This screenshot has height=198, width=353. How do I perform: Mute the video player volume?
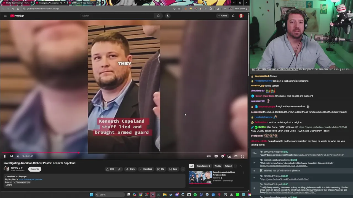(18, 156)
